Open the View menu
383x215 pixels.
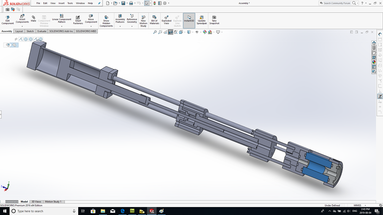pos(53,3)
